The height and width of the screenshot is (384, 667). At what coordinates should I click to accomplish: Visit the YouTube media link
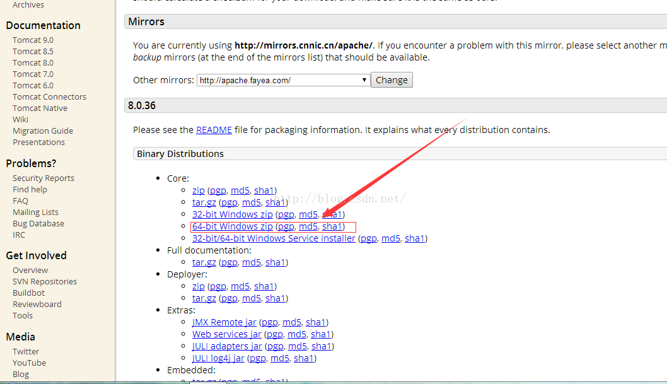coord(29,363)
